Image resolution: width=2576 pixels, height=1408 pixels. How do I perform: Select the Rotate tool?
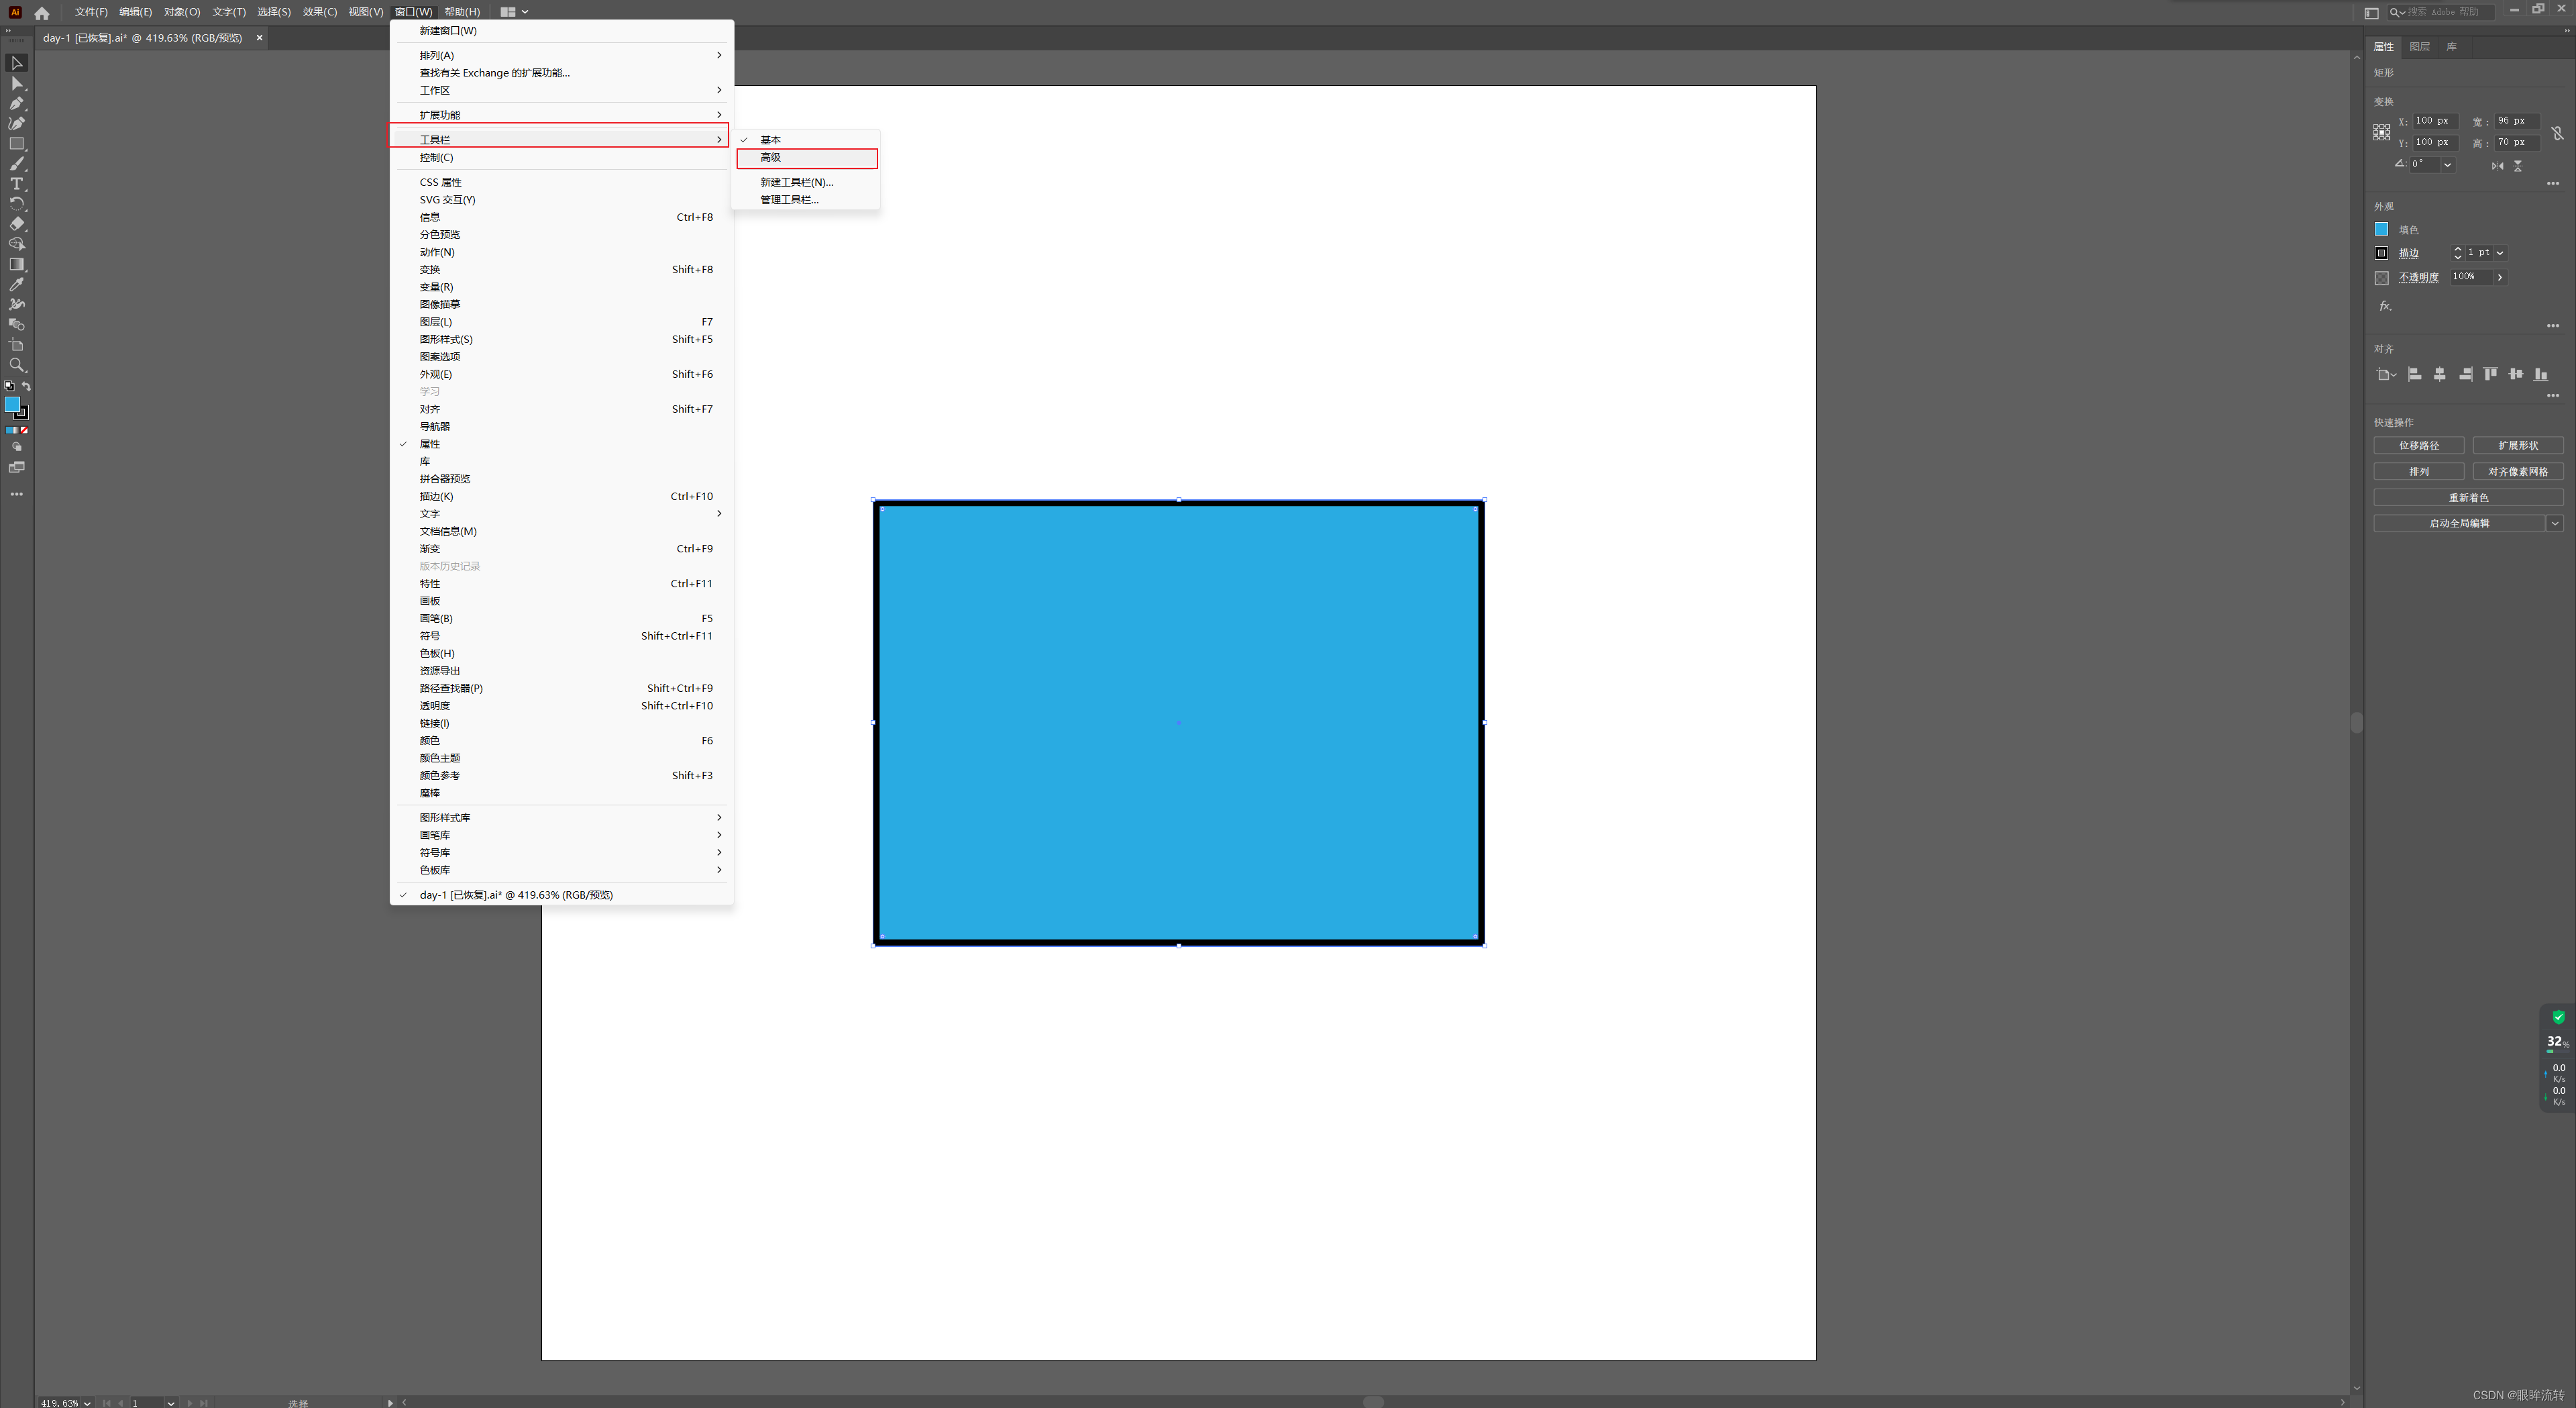pos(17,203)
